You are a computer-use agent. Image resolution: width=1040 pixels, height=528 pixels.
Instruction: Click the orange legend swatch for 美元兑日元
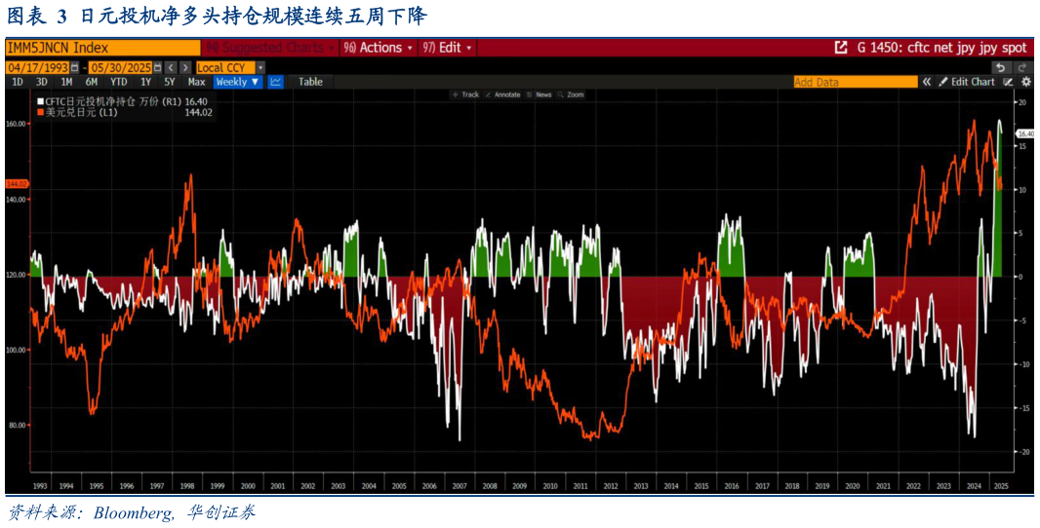point(41,113)
